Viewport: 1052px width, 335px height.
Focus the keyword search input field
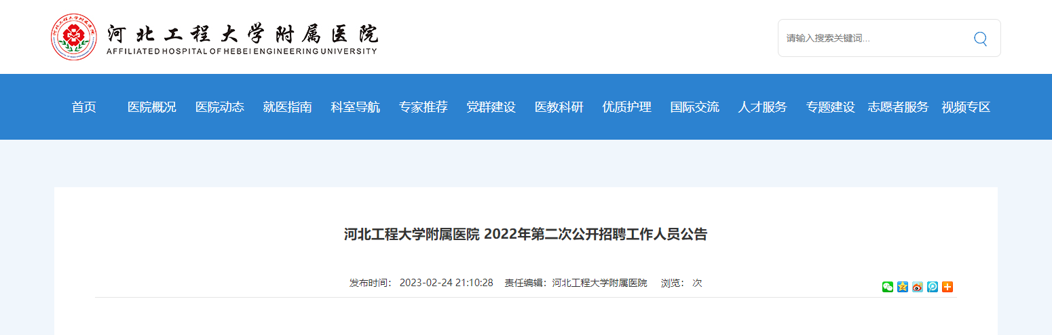876,39
